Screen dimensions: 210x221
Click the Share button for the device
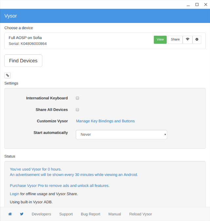pos(175,40)
